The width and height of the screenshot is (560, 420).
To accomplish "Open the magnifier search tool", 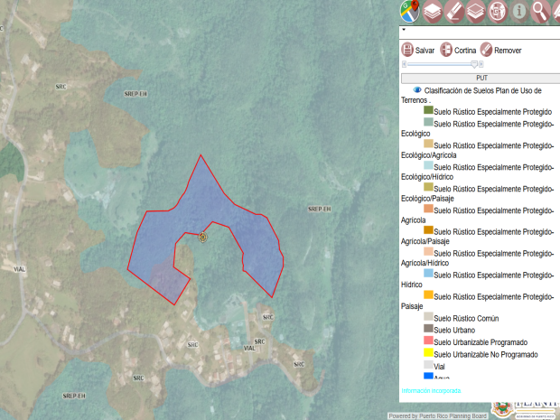I will point(540,11).
